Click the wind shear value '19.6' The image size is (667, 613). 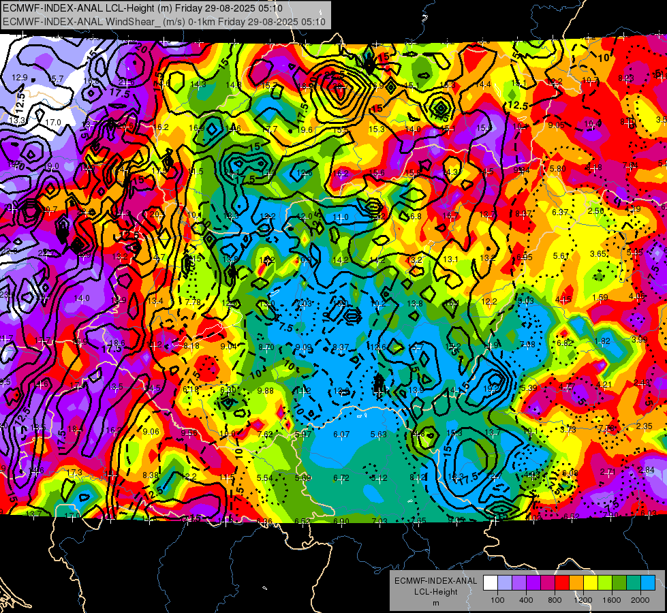point(305,129)
